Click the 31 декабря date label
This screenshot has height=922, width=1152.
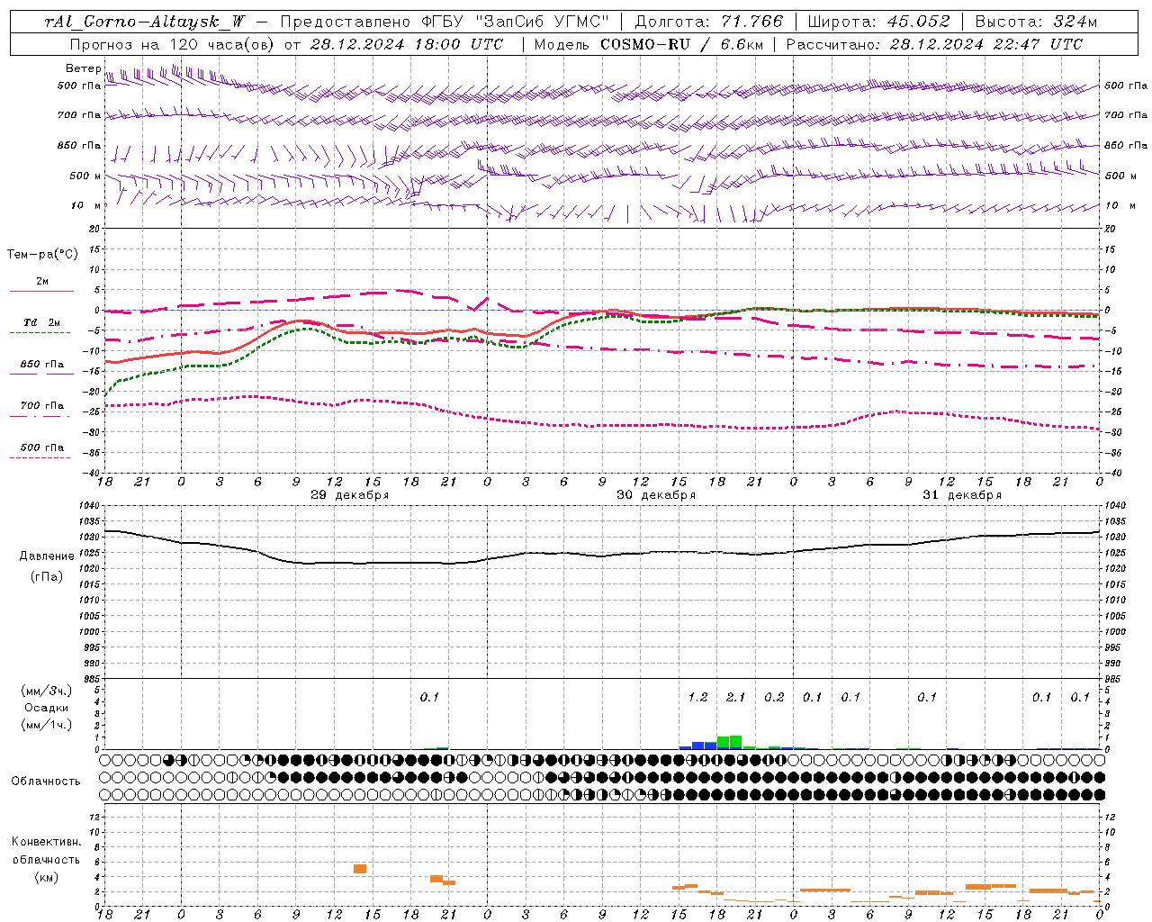[961, 495]
